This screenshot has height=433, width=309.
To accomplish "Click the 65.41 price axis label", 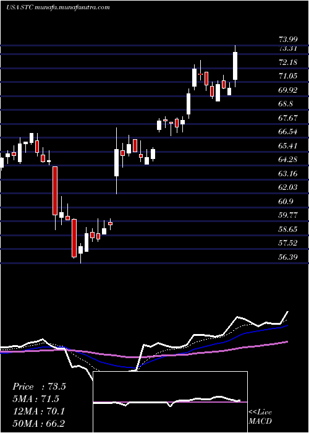I will 288,146.
